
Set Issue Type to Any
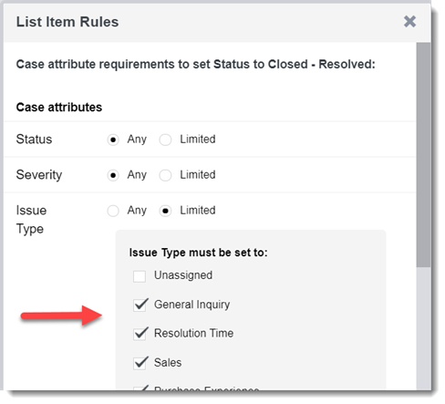pos(113,211)
